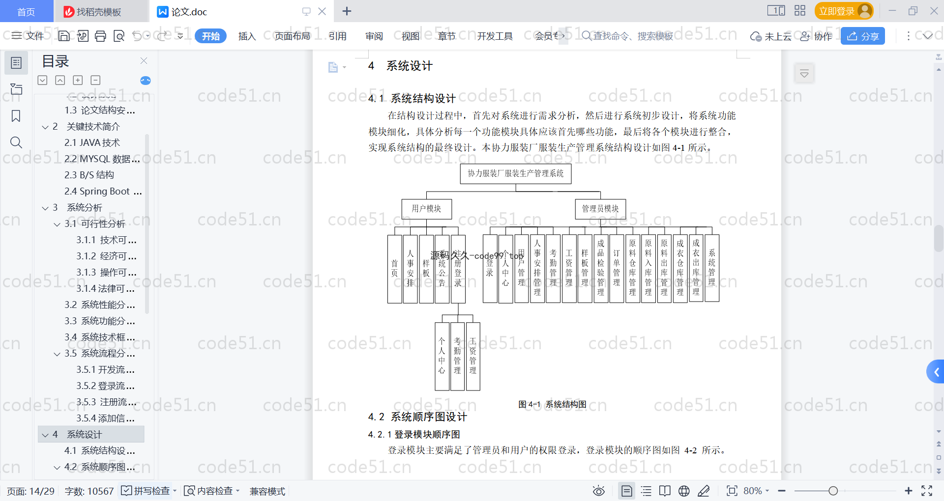This screenshot has height=501, width=944.
Task: Open the zoom percentage 80% dropdown
Action: coord(756,491)
